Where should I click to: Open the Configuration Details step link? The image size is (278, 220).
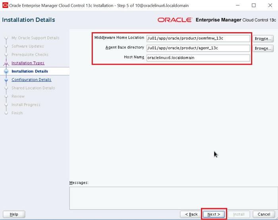31,79
